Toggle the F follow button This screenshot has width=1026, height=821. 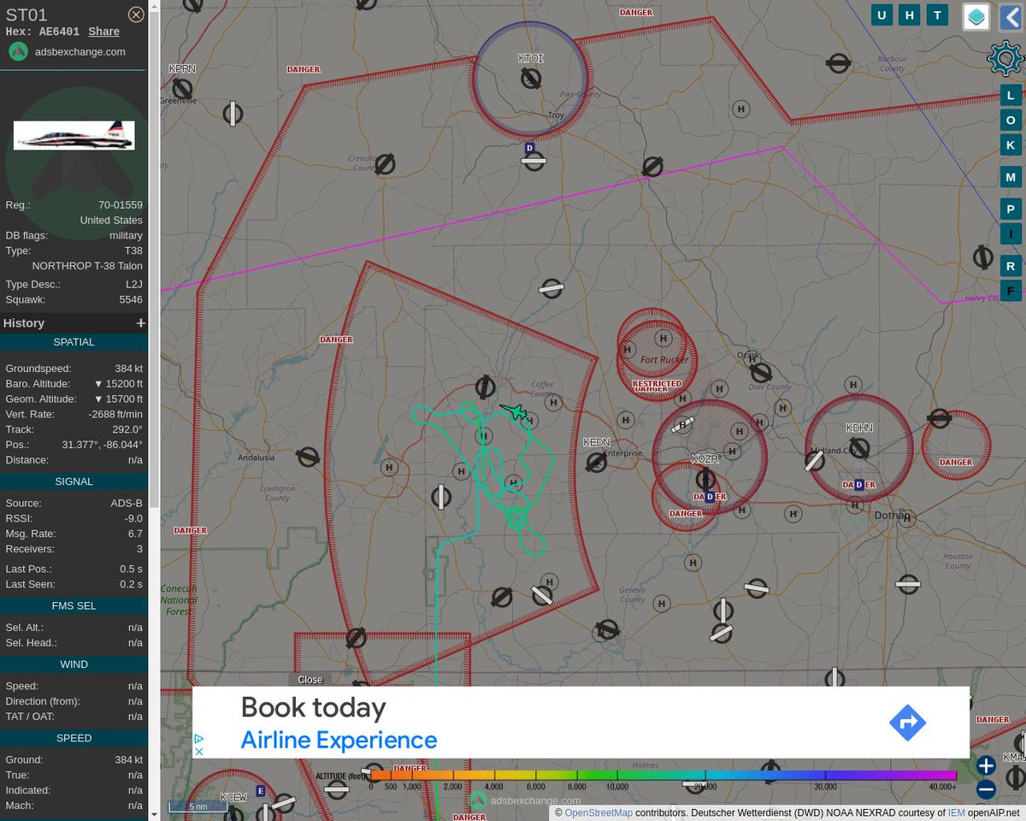(1011, 291)
